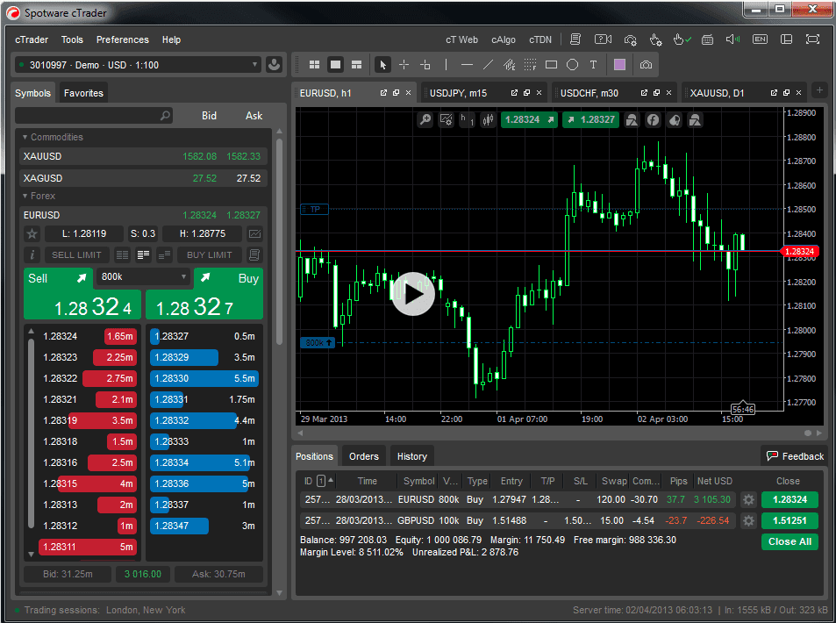Toggle one-click trading hand icon
This screenshot has width=836, height=623.
pyautogui.click(x=681, y=39)
